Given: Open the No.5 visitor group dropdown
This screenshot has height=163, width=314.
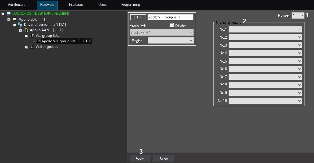Looking at the screenshot, I should (265, 61).
